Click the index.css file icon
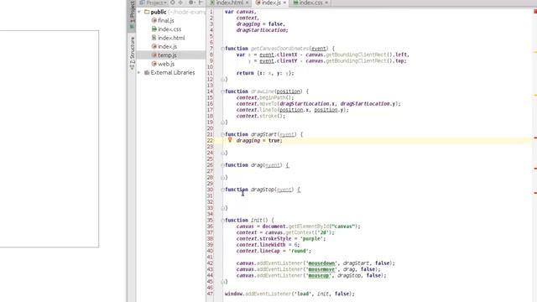Image resolution: width=537 pixels, height=302 pixels. pos(154,29)
